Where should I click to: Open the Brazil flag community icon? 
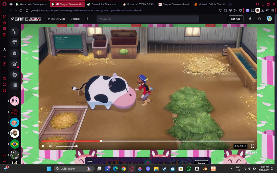[x=14, y=144]
